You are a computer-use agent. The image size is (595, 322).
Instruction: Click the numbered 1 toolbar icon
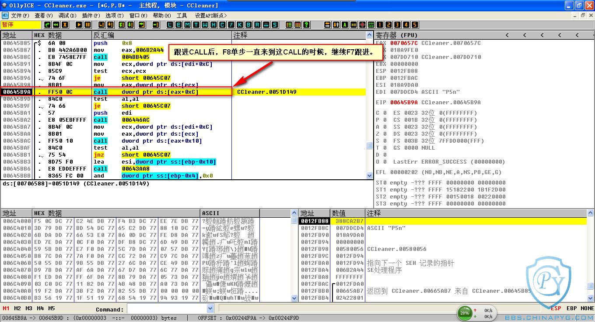tap(380, 25)
